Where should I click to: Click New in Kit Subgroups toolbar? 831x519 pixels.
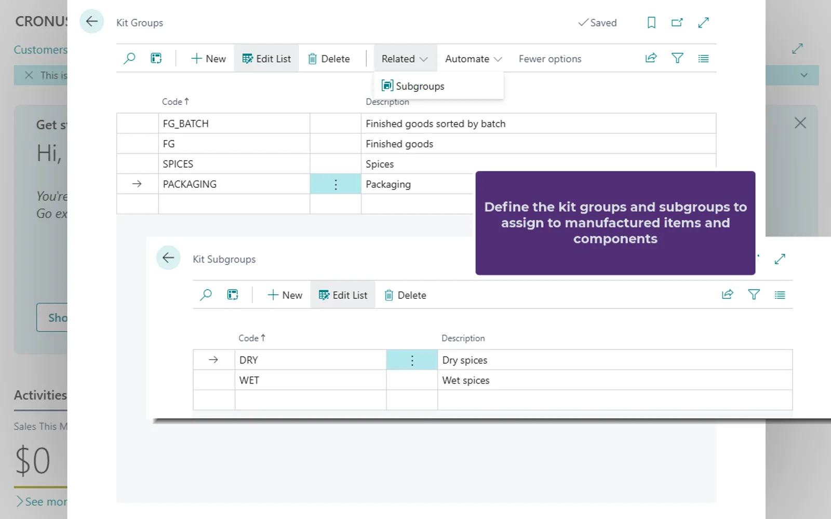pos(285,295)
